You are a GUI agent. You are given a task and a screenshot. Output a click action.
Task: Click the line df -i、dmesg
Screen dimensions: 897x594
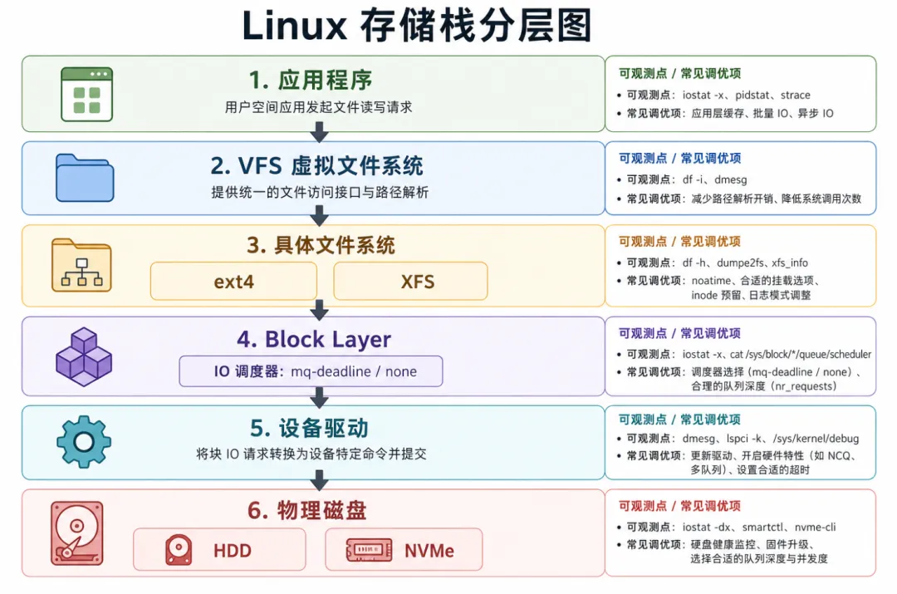(714, 179)
